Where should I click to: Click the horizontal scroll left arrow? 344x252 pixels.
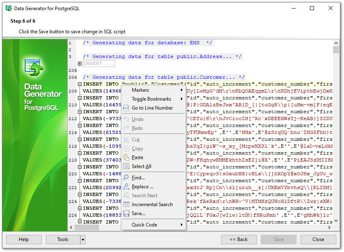click(71, 228)
